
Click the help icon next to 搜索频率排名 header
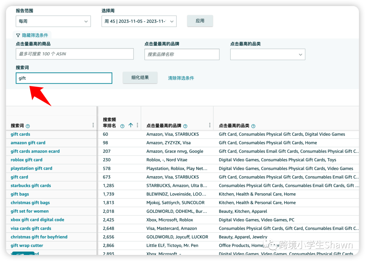pyautogui.click(x=122, y=126)
